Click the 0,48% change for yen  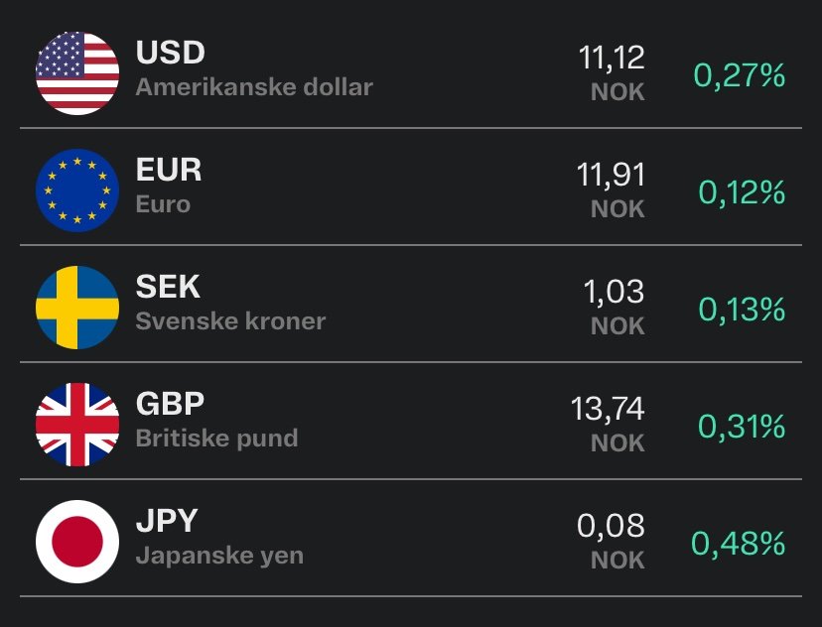pos(739,544)
